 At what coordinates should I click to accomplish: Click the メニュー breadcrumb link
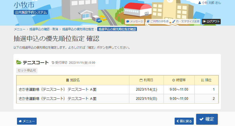point(19,29)
